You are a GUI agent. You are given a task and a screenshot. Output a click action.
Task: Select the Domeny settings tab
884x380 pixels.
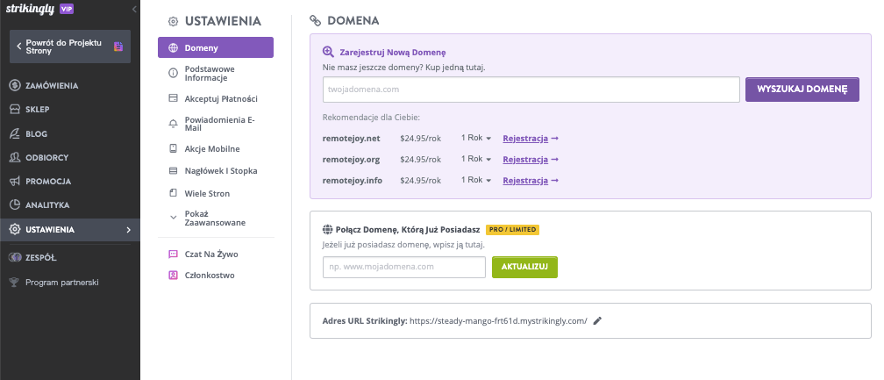pyautogui.click(x=216, y=47)
